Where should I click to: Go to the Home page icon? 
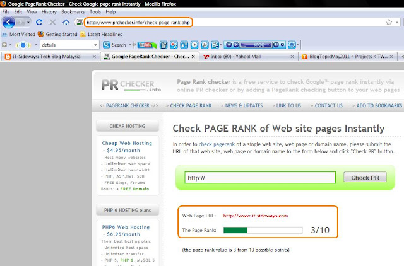(66, 23)
